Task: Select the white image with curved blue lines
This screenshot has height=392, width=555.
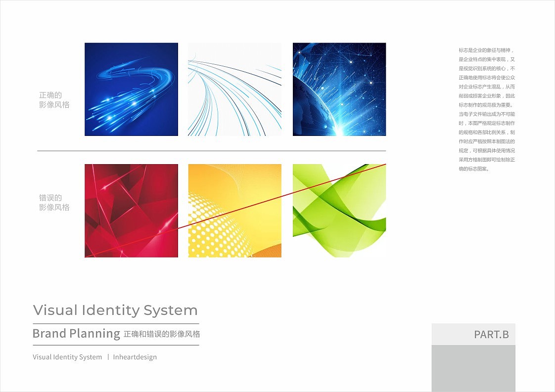Action: click(234, 89)
